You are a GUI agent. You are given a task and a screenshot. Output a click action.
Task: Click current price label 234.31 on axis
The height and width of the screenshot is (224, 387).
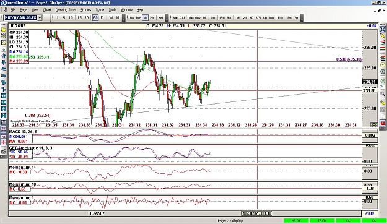[369, 82]
